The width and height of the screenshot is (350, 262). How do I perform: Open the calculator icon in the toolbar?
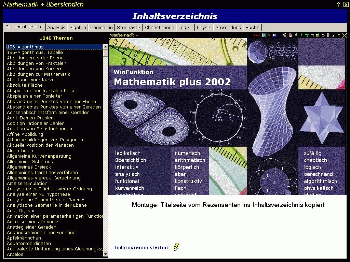pos(264,35)
